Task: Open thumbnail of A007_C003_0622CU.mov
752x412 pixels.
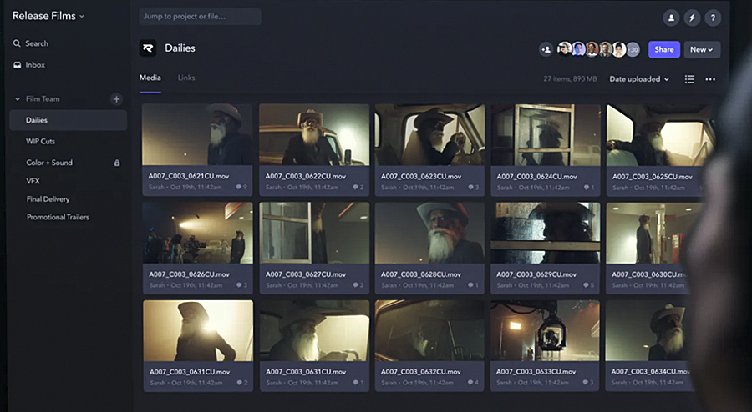Action: (314, 134)
